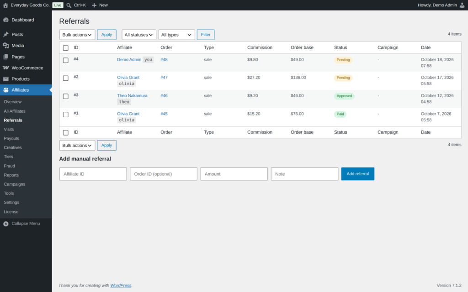Click the Products archive icon
The image size is (468, 292).
[x=6, y=79]
